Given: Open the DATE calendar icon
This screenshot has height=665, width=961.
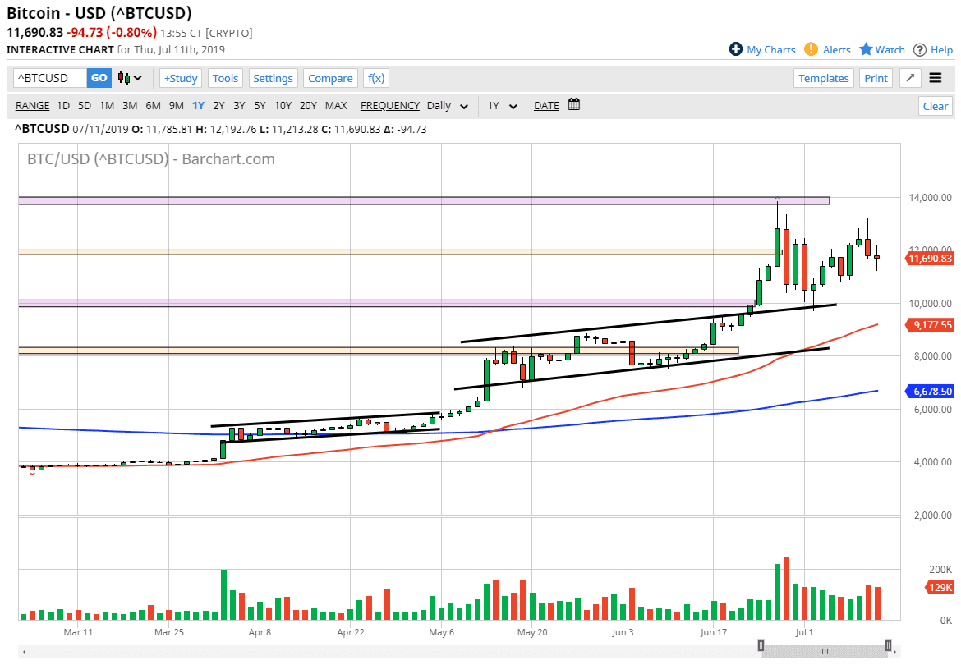Looking at the screenshot, I should pos(573,105).
